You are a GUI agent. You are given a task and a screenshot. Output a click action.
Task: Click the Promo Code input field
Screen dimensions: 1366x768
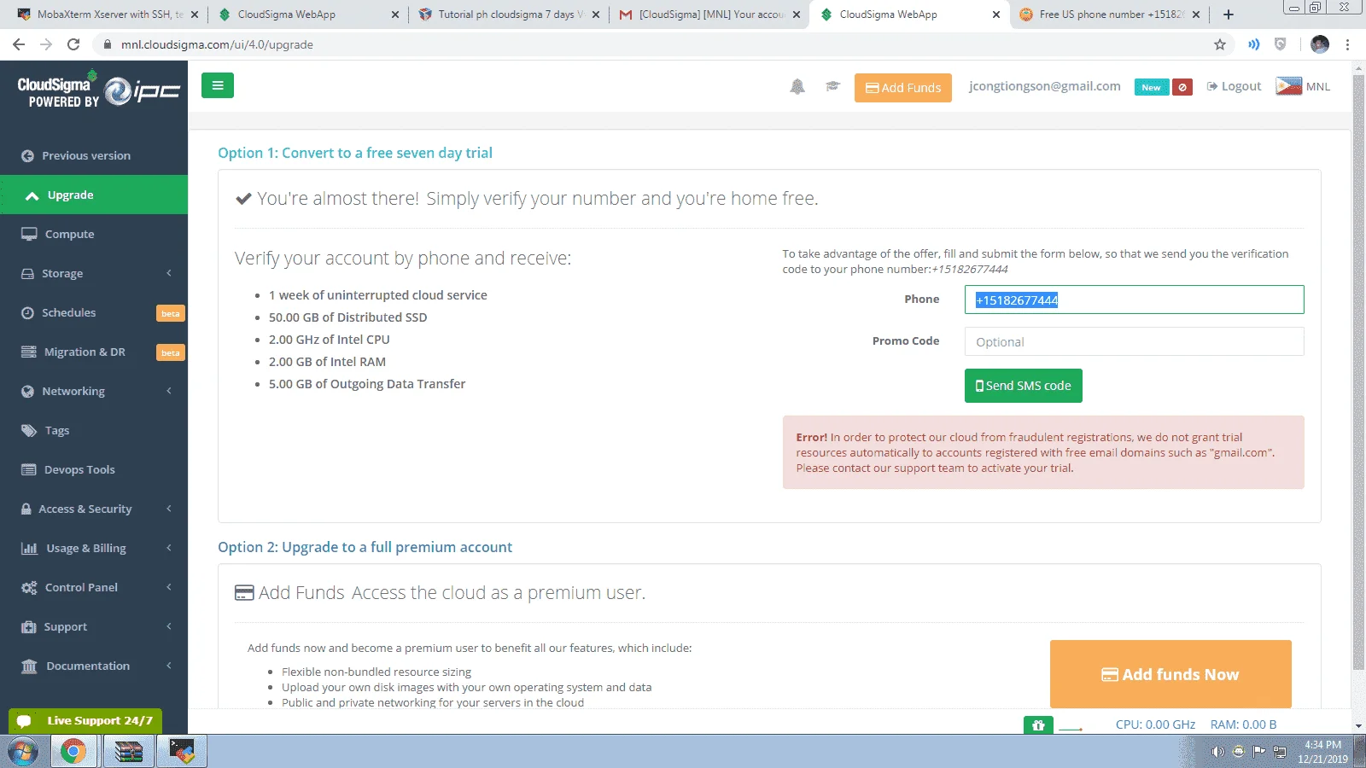pos(1134,341)
